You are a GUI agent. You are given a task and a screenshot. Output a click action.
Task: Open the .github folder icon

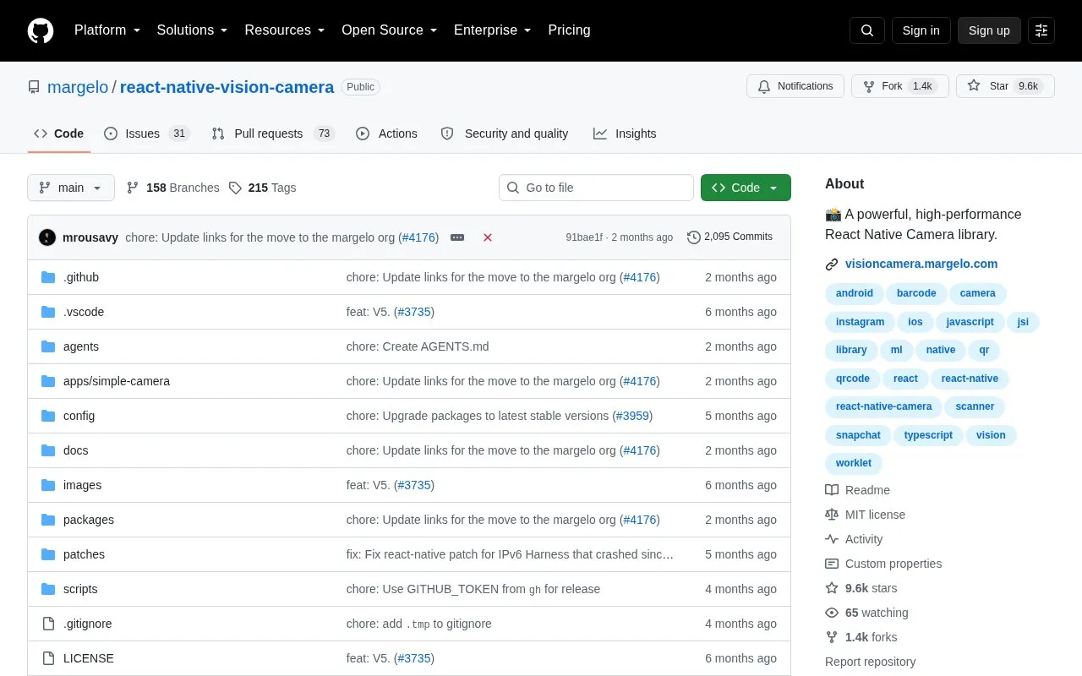tap(48, 277)
